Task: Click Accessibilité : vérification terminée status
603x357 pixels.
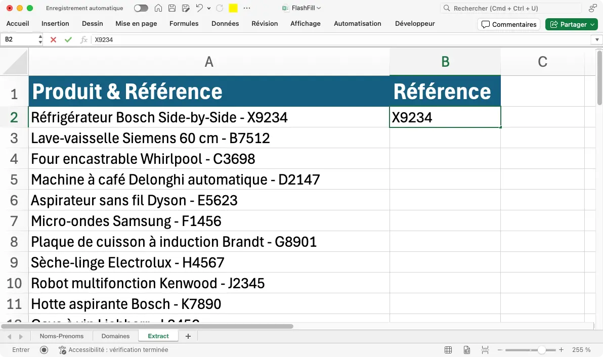Action: pyautogui.click(x=113, y=350)
